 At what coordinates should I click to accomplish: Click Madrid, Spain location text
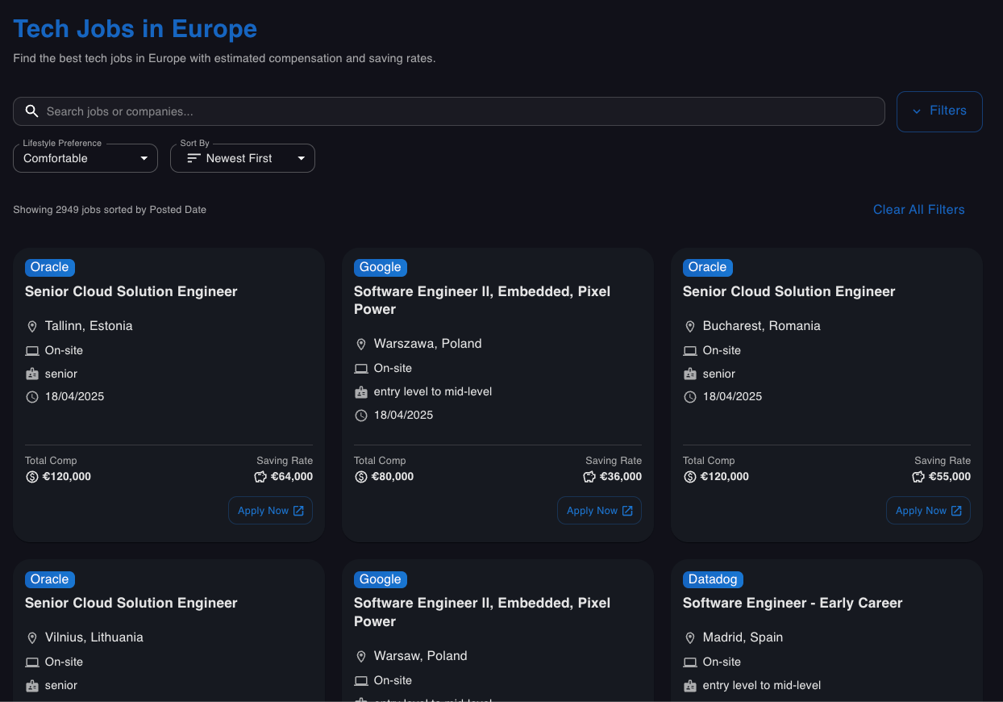pos(743,637)
